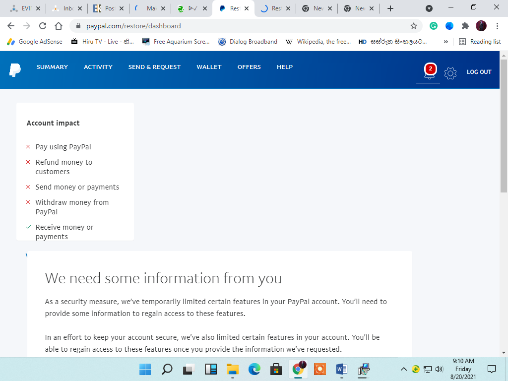
Task: Open Free Aquarium Screensaver bookmark
Action: [x=176, y=42]
